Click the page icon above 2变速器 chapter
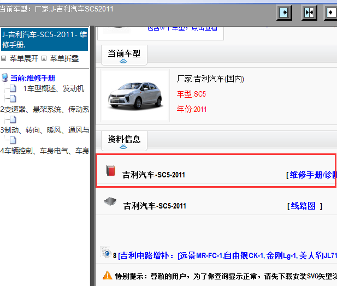337x286 pixels. pyautogui.click(x=13, y=99)
